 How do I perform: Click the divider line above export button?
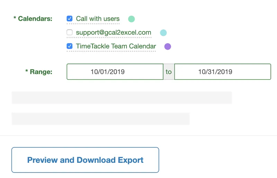click(x=138, y=135)
